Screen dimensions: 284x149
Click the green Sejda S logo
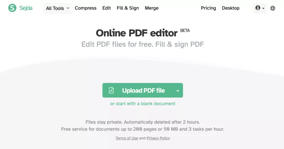12,8
